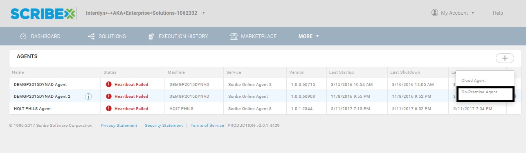Click Heartbeat Failed alert icon for HQLT-PHILS Agent

tap(109, 108)
